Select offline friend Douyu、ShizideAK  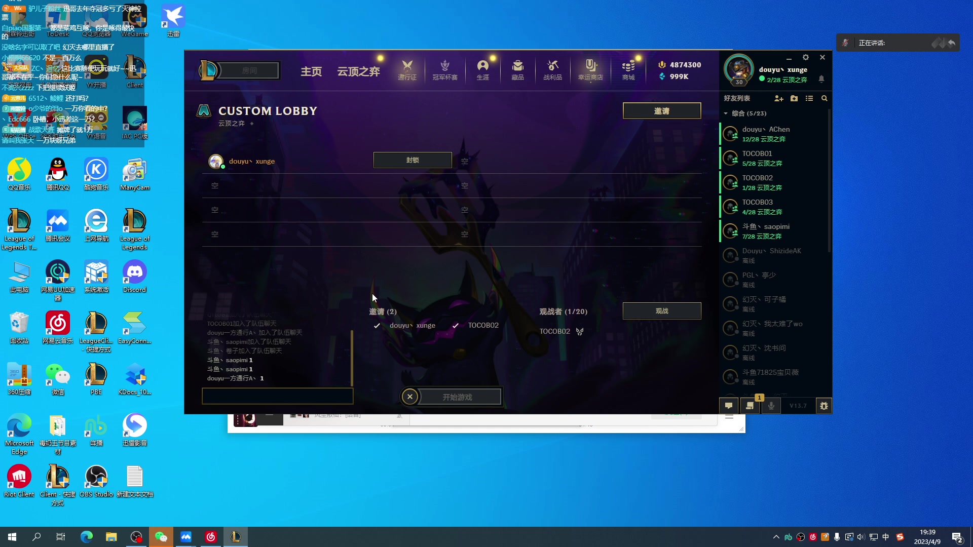click(x=774, y=256)
